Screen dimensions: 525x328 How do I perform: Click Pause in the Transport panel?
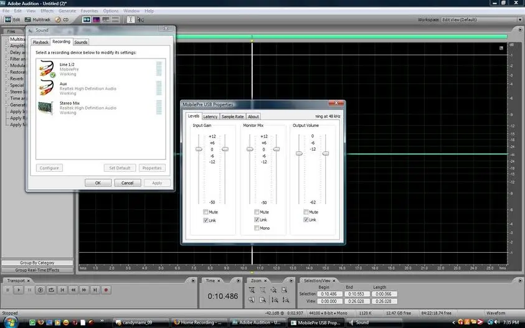(29, 290)
